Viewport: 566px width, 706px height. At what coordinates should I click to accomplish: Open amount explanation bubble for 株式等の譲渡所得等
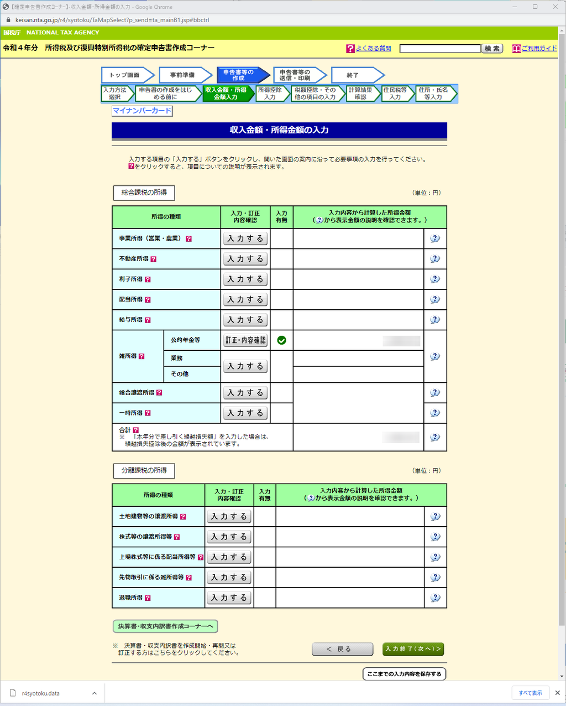coord(435,537)
